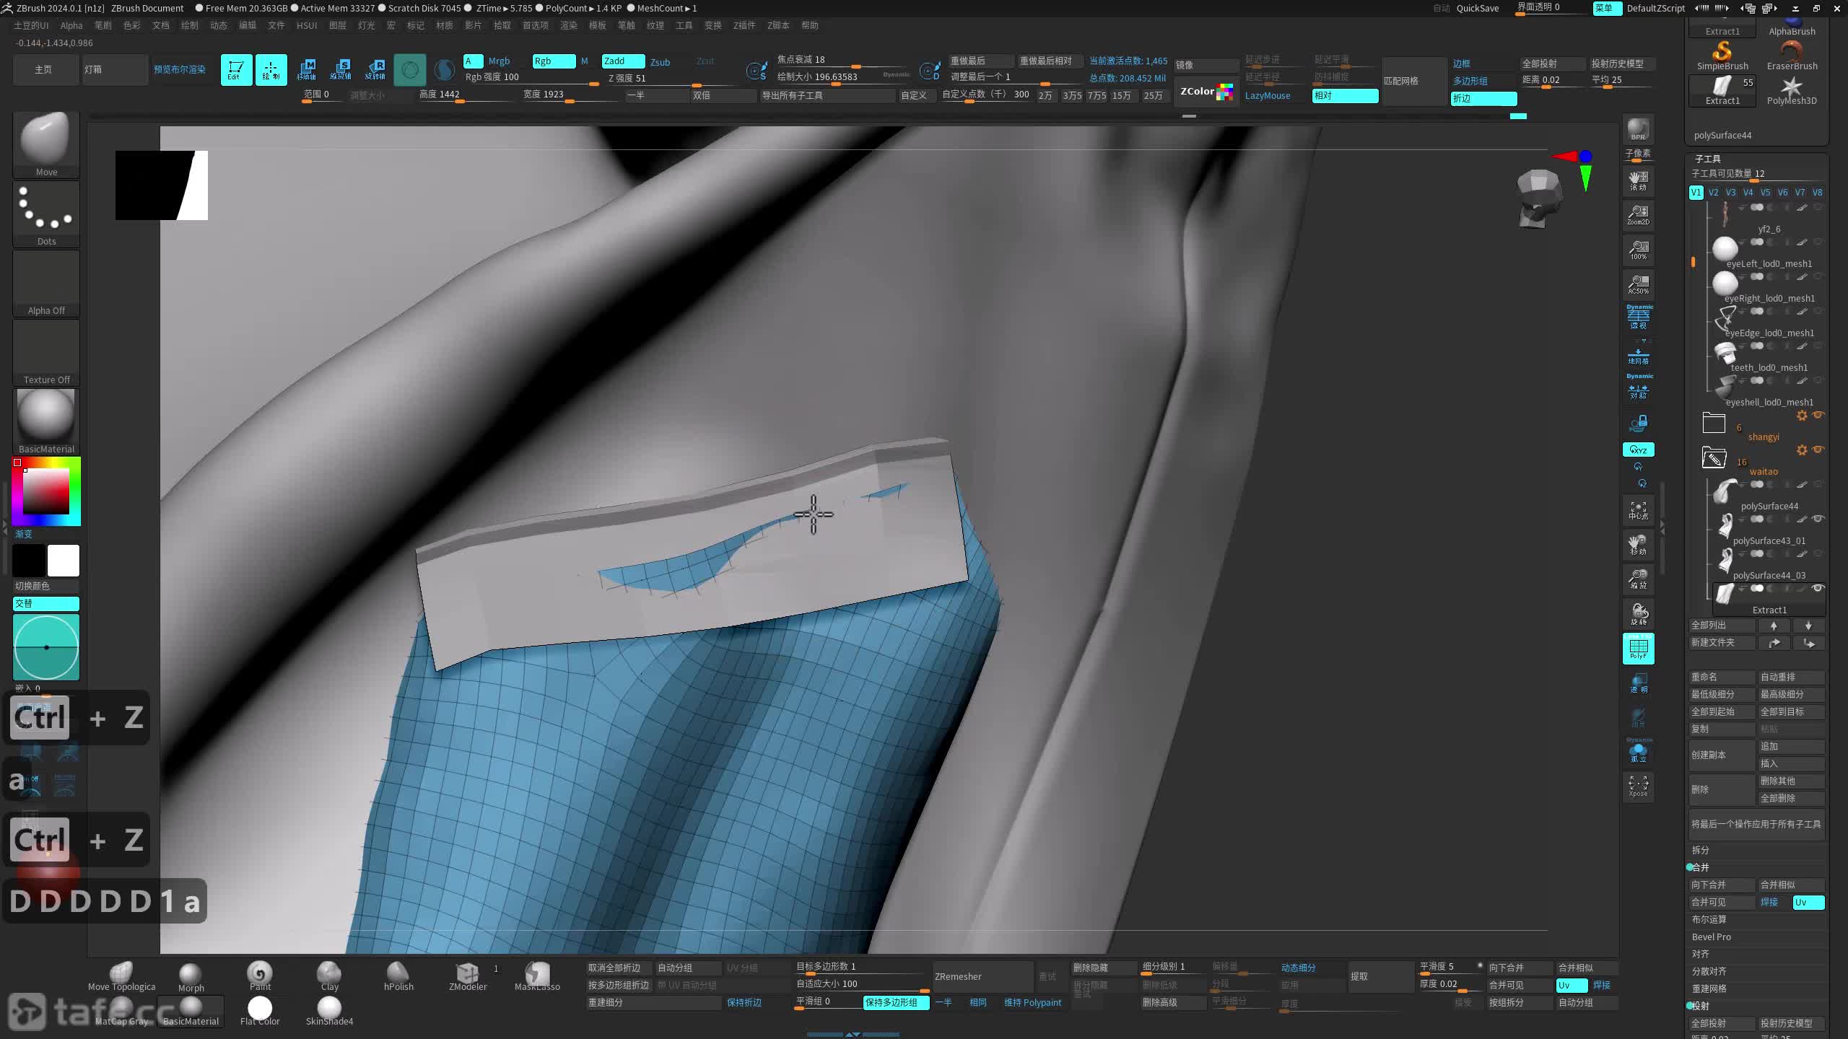This screenshot has height=1039, width=1848.
Task: Expand the 拆分 section
Action: tap(1700, 850)
